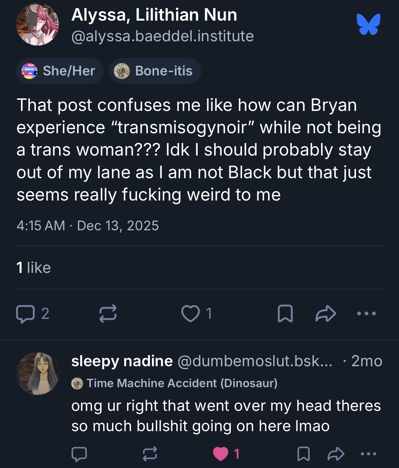
Task: Open more options on nadine's reply
Action: pos(368,454)
